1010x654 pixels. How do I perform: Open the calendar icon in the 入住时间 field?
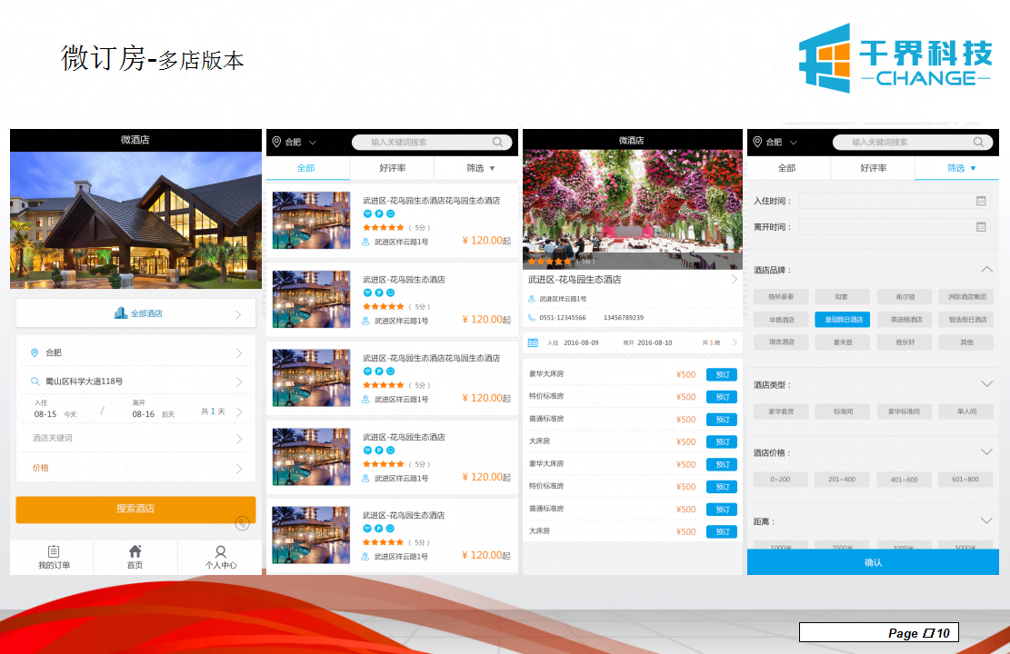[981, 201]
